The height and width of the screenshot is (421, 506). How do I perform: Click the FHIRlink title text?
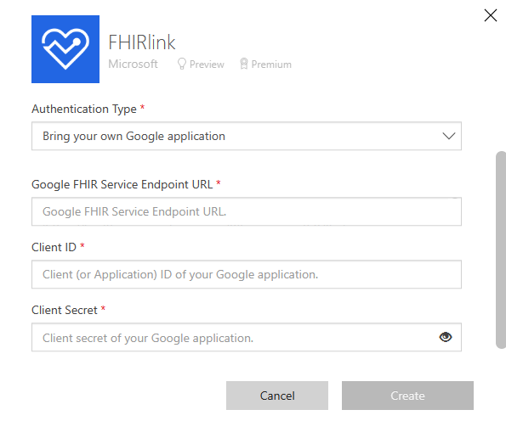(142, 42)
